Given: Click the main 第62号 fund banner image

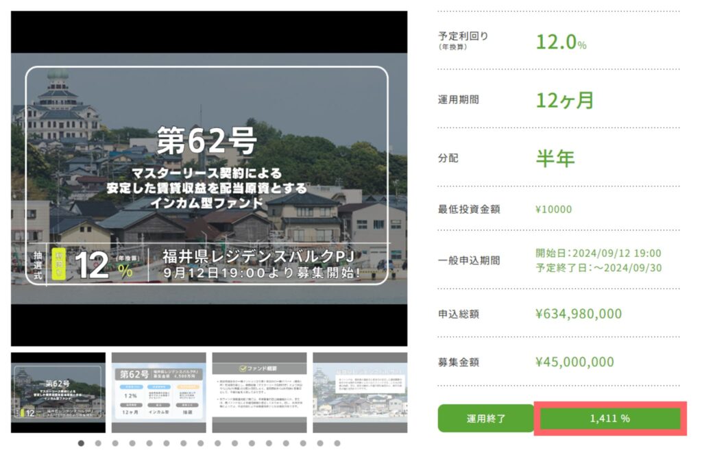Looking at the screenshot, I should pos(209,178).
